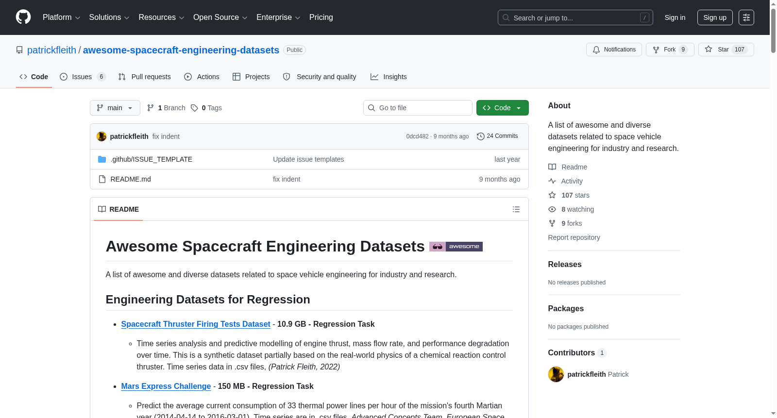Switch to the Insights tab
This screenshot has width=777, height=418.
pos(388,77)
